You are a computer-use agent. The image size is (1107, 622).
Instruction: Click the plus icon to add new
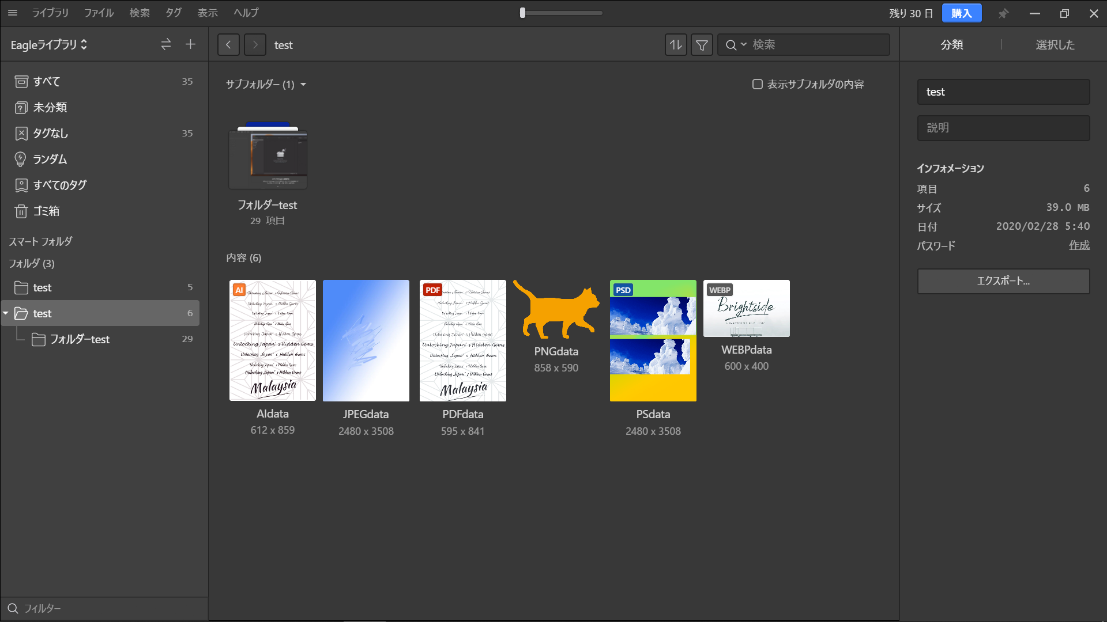pyautogui.click(x=191, y=44)
